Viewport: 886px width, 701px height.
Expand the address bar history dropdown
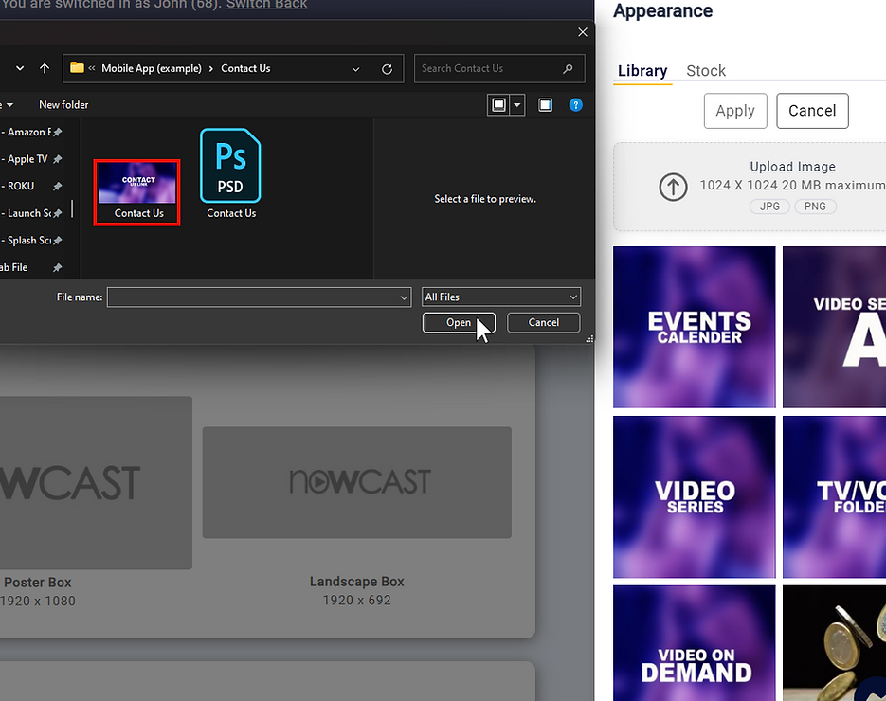(356, 69)
